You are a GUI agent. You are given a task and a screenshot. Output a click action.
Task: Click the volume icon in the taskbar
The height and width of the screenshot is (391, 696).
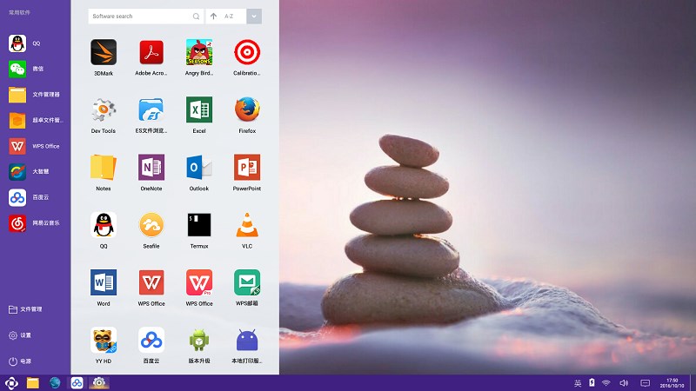point(624,383)
